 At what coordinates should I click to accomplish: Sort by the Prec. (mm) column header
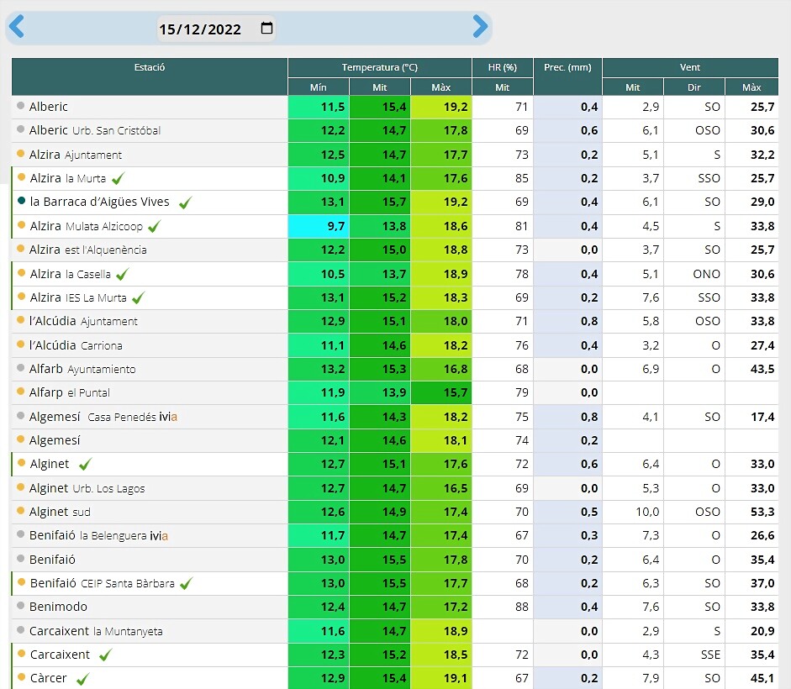(x=567, y=76)
